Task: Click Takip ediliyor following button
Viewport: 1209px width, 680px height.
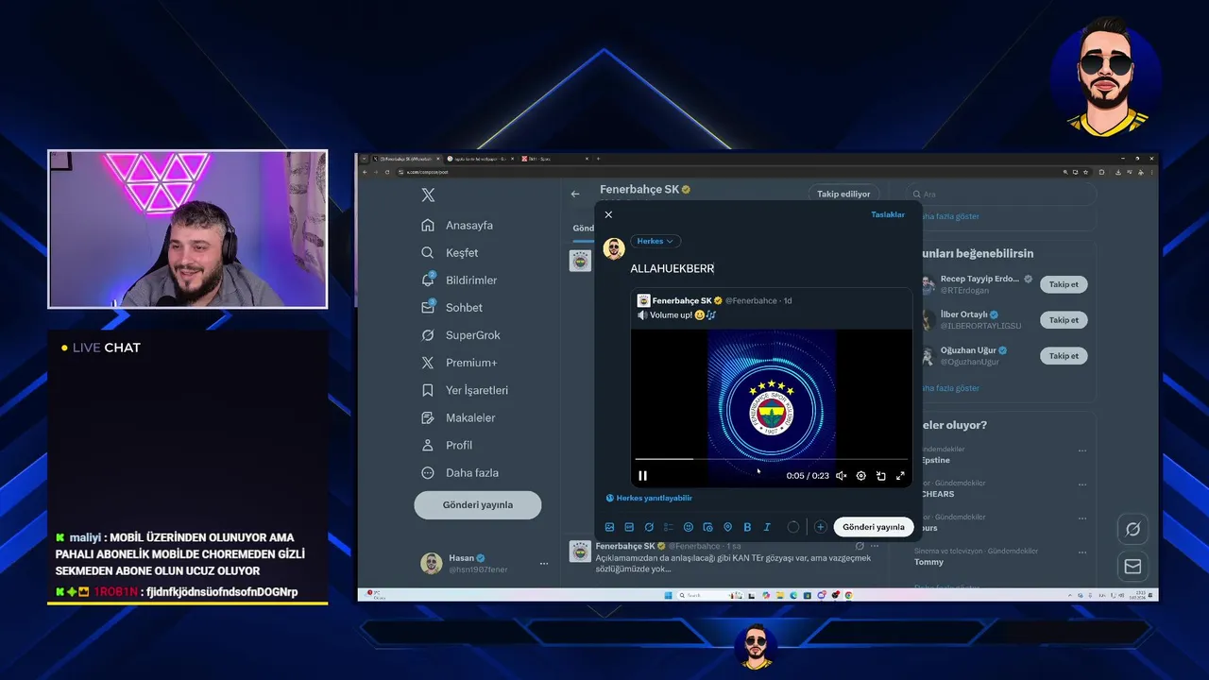Action: coord(843,195)
